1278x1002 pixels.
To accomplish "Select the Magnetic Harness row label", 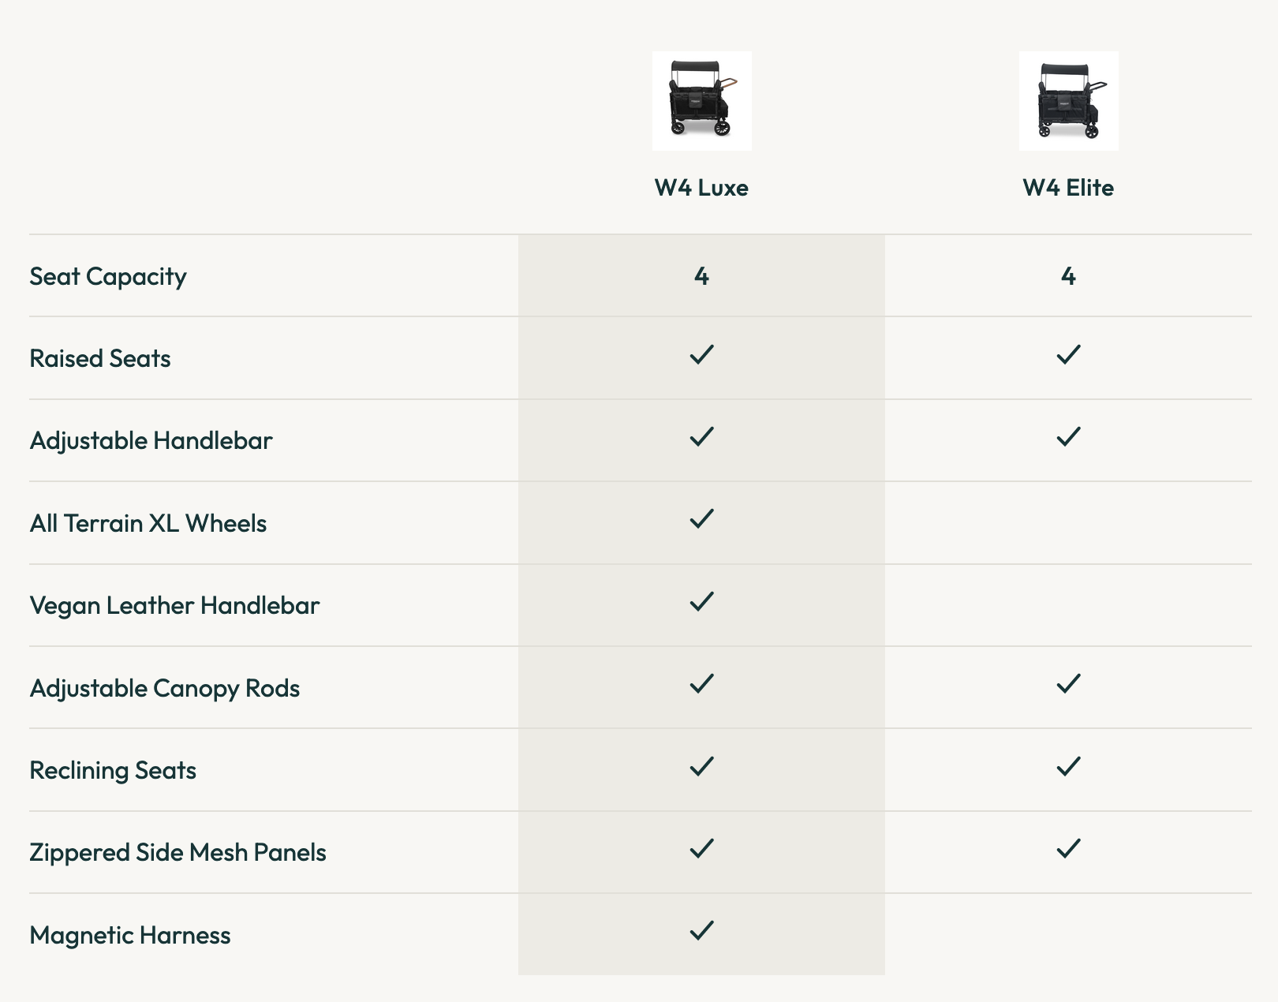I will click(x=130, y=936).
